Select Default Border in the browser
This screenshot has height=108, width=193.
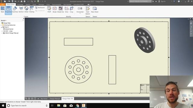tap(8, 29)
